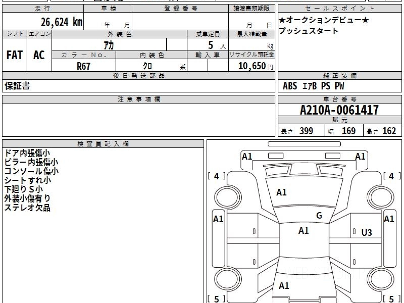Select the 走行 header cell
Image resolution: width=404 pixels, height=303 pixels.
point(42,9)
